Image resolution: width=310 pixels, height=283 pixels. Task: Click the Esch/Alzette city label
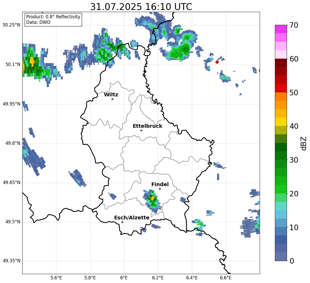pos(132,218)
